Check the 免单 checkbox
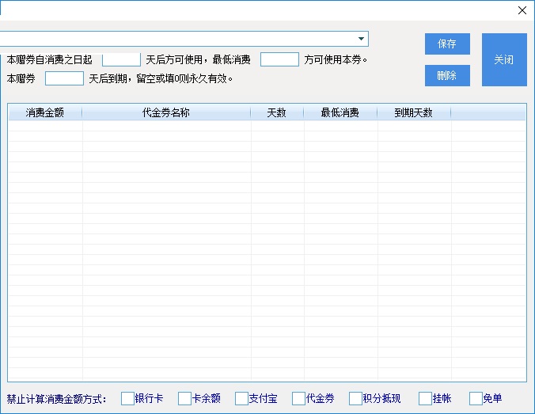 (476, 398)
